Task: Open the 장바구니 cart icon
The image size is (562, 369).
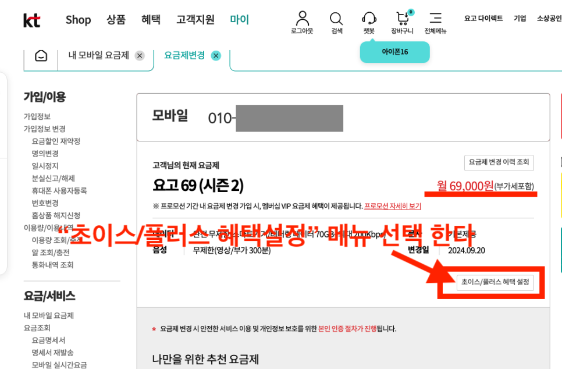Action: point(403,17)
